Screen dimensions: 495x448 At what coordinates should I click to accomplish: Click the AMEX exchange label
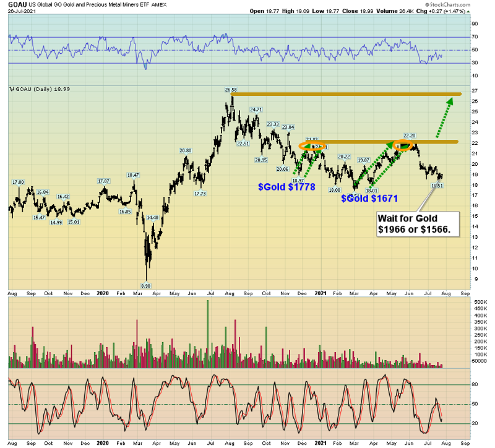[x=159, y=5]
